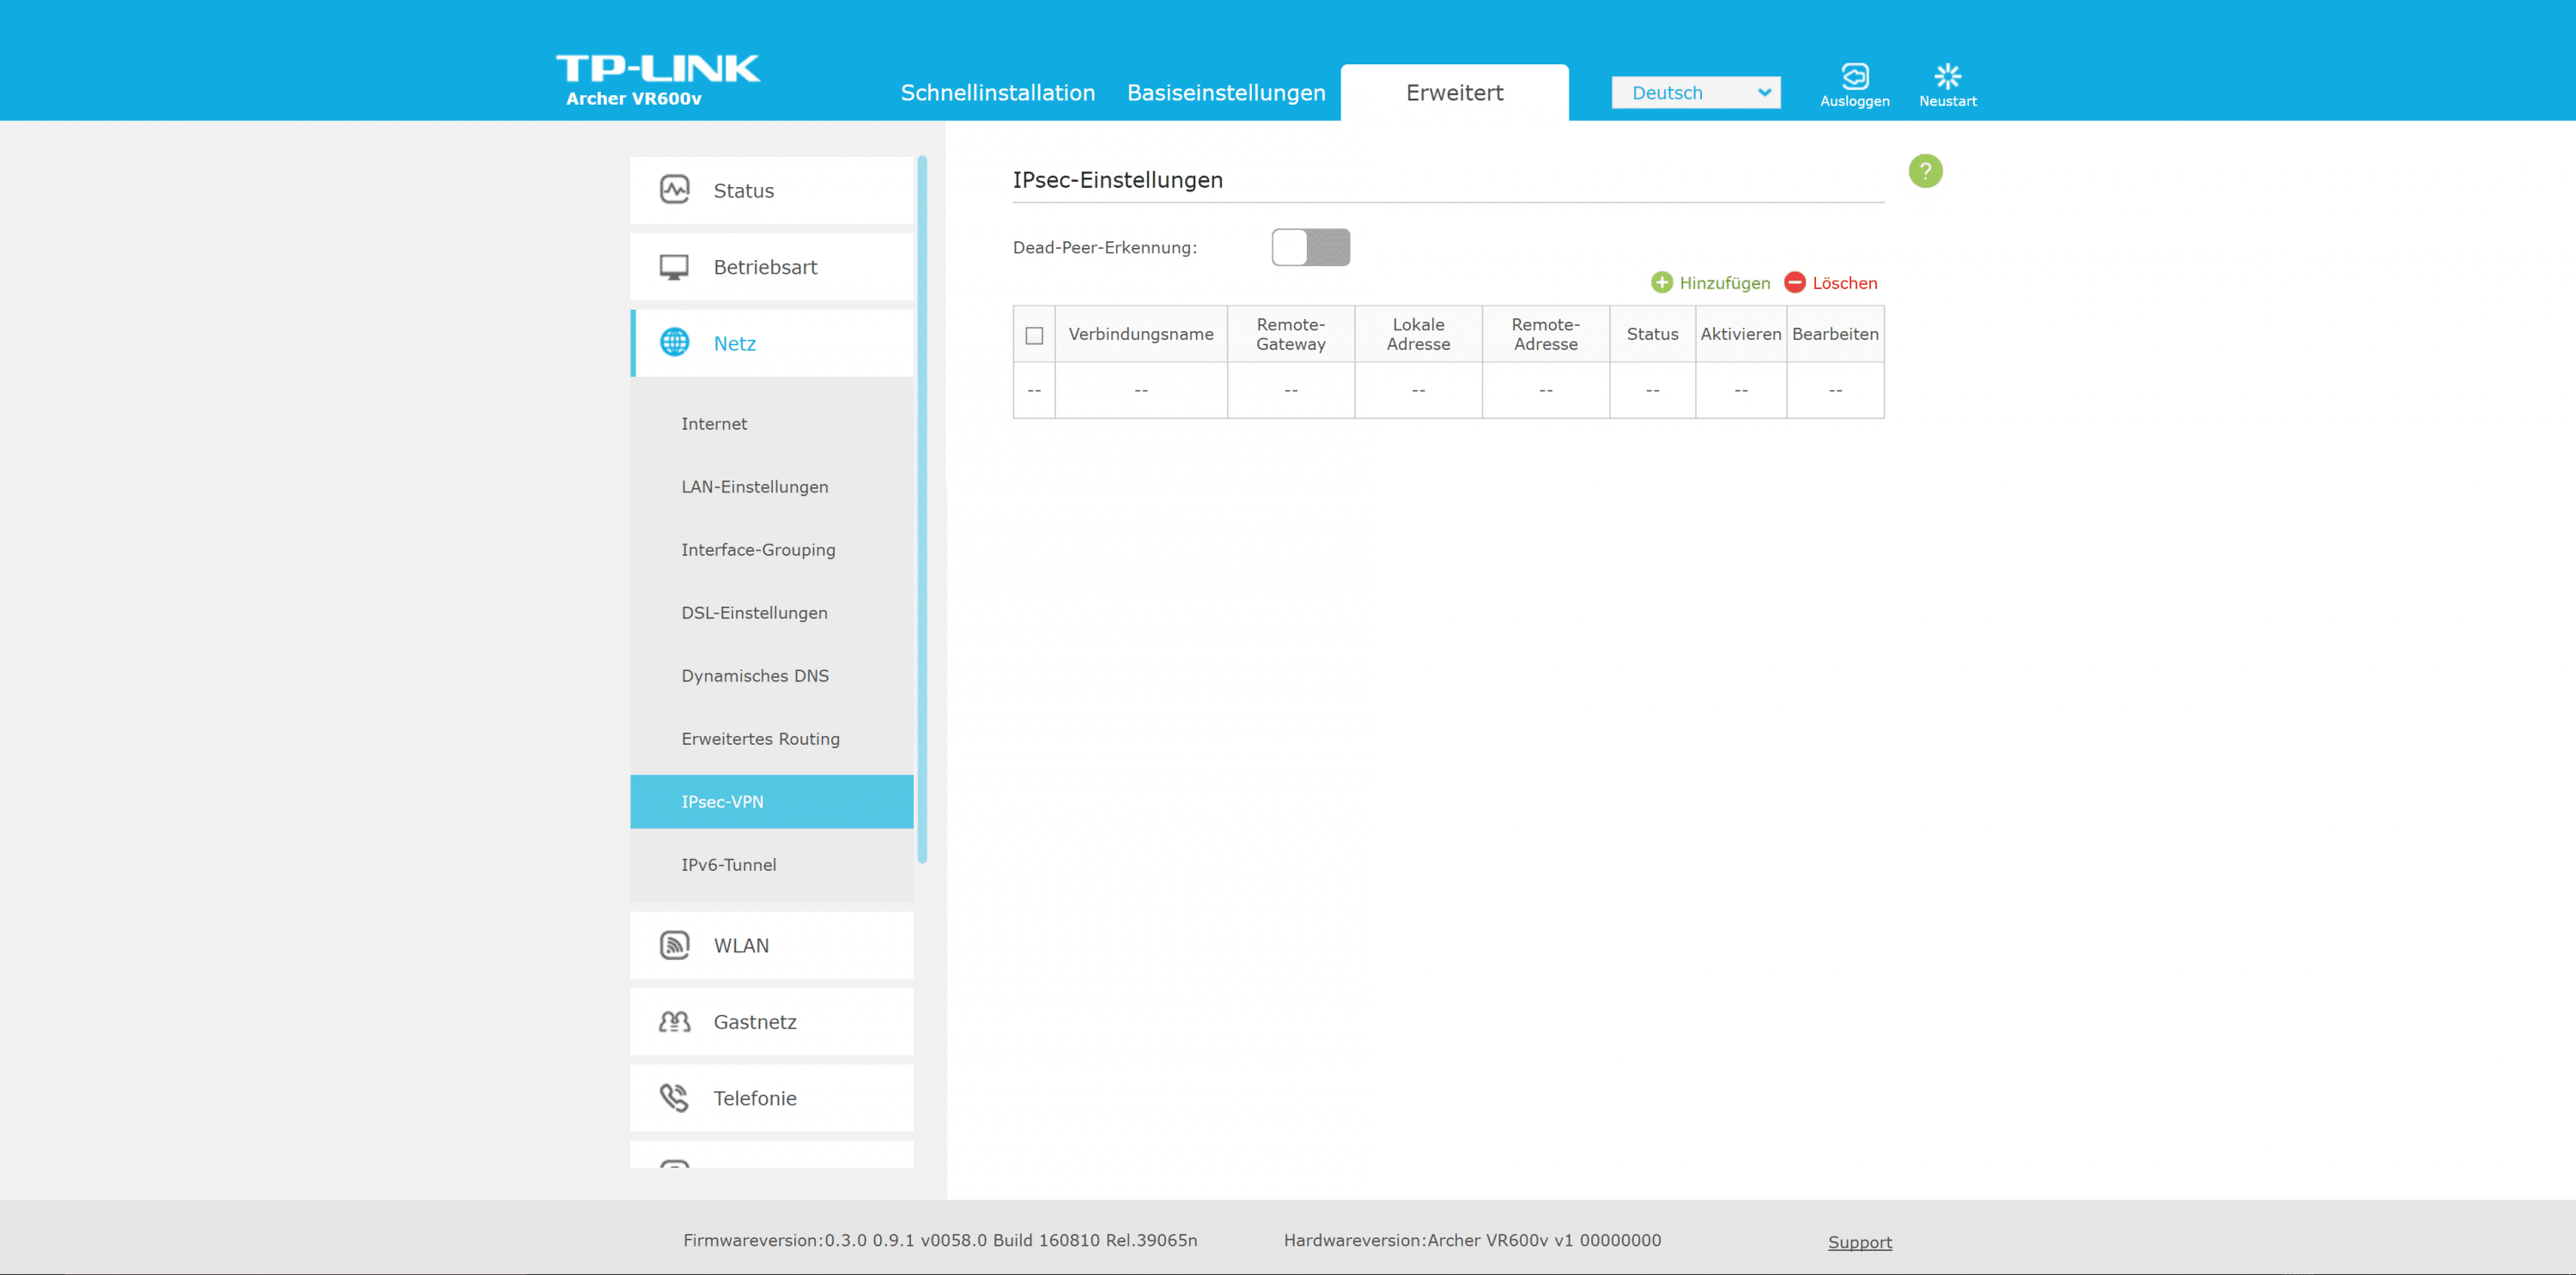This screenshot has height=1275, width=2576.
Task: Open the IPv6-Tunnel submenu item
Action: [x=728, y=864]
